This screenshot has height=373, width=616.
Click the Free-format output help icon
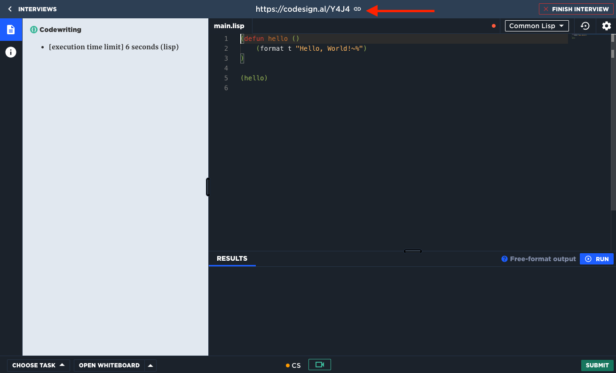coord(504,259)
